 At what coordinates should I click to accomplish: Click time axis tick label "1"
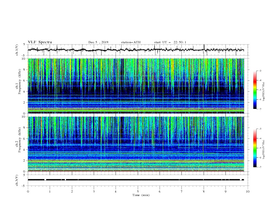tap(50, 191)
